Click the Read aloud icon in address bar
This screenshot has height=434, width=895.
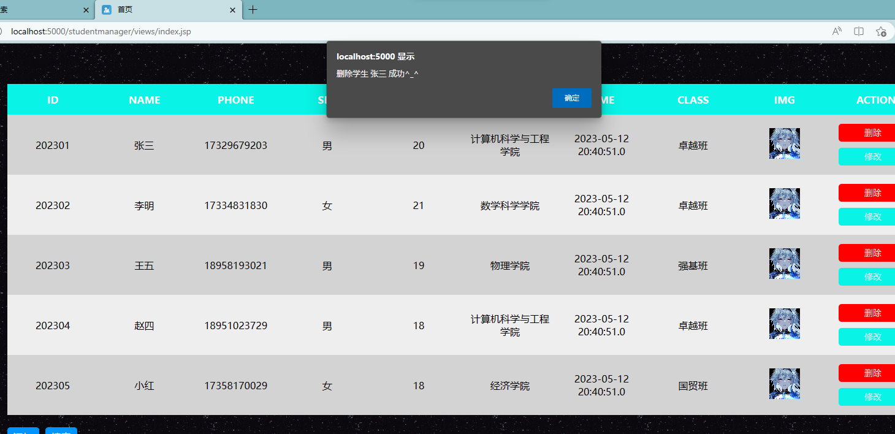pos(837,31)
